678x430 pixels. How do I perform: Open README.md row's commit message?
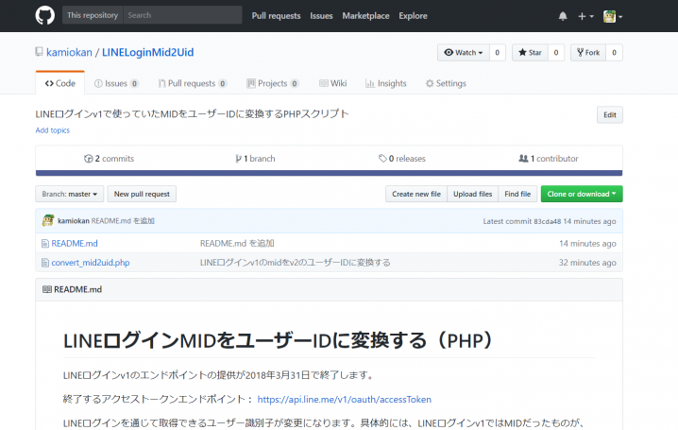(x=237, y=244)
